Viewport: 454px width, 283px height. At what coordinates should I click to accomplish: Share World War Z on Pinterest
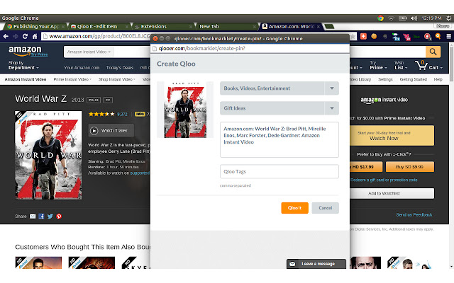(59, 216)
